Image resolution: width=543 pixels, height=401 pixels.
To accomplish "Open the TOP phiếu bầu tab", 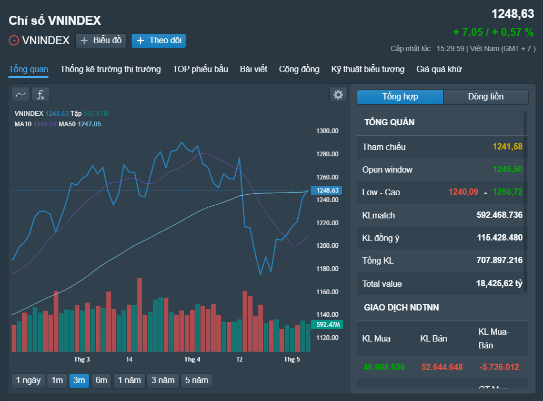I will pyautogui.click(x=200, y=69).
